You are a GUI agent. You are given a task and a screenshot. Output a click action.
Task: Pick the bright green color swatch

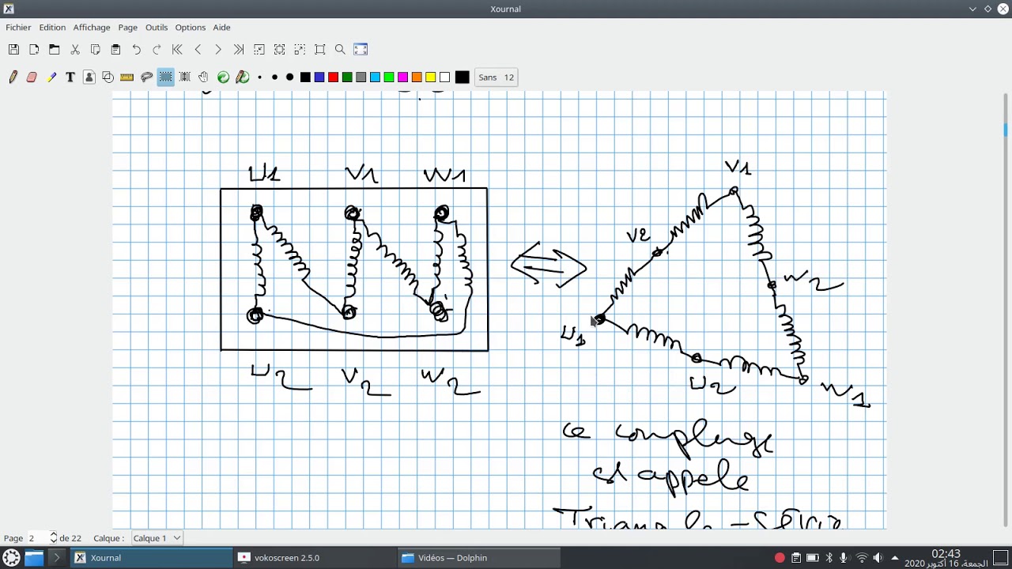tap(389, 77)
